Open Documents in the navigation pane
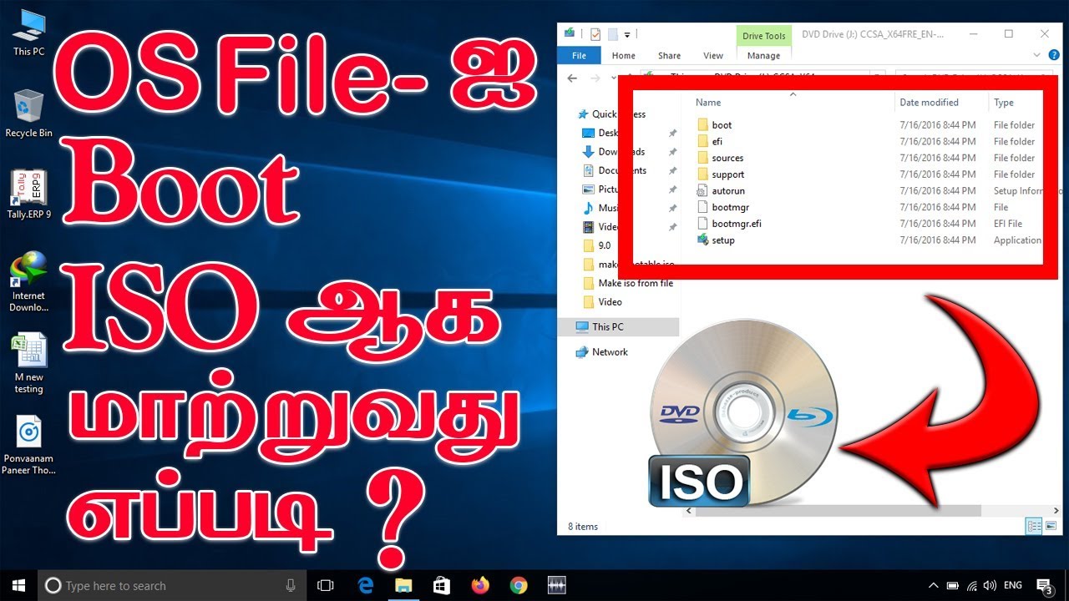 [622, 170]
